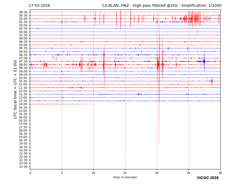Click the 30 minute x-axis tick label
Image resolution: width=250 pixels, height=188 pixels.
pyautogui.click(x=220, y=173)
